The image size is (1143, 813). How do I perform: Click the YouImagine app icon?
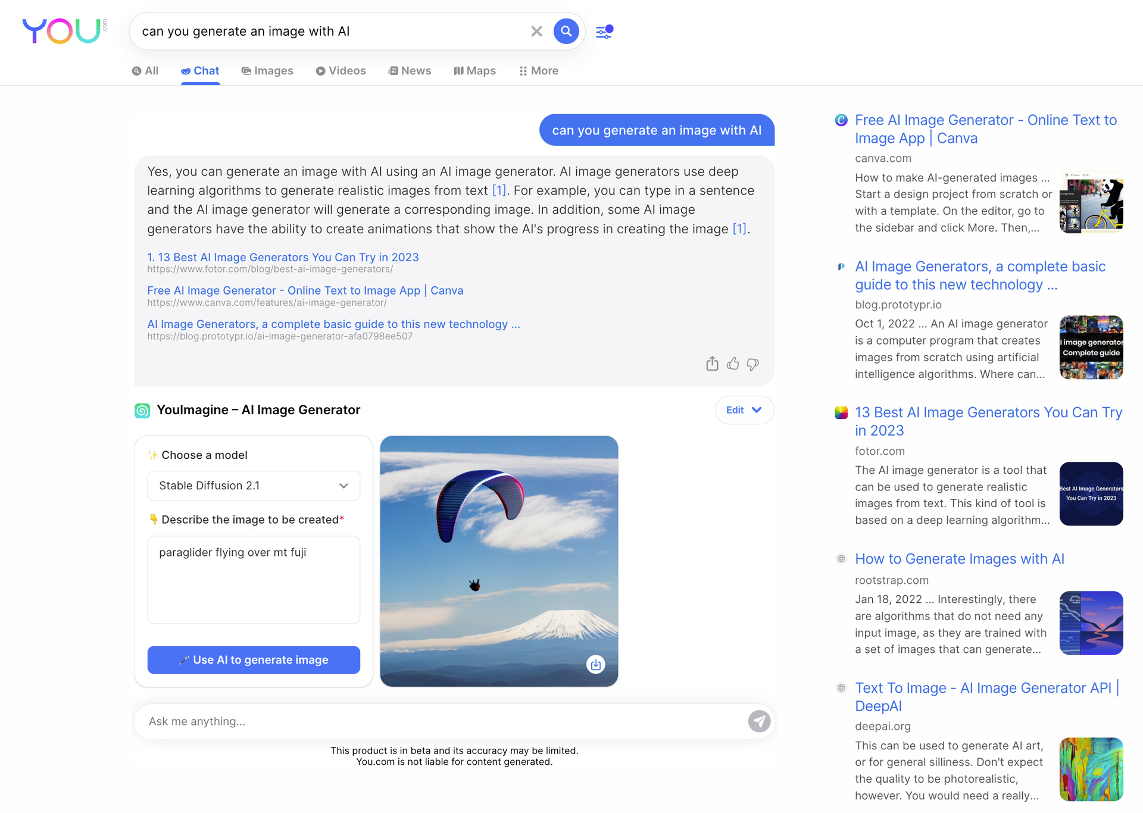tap(142, 410)
